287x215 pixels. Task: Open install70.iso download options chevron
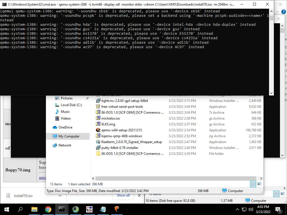60,196
